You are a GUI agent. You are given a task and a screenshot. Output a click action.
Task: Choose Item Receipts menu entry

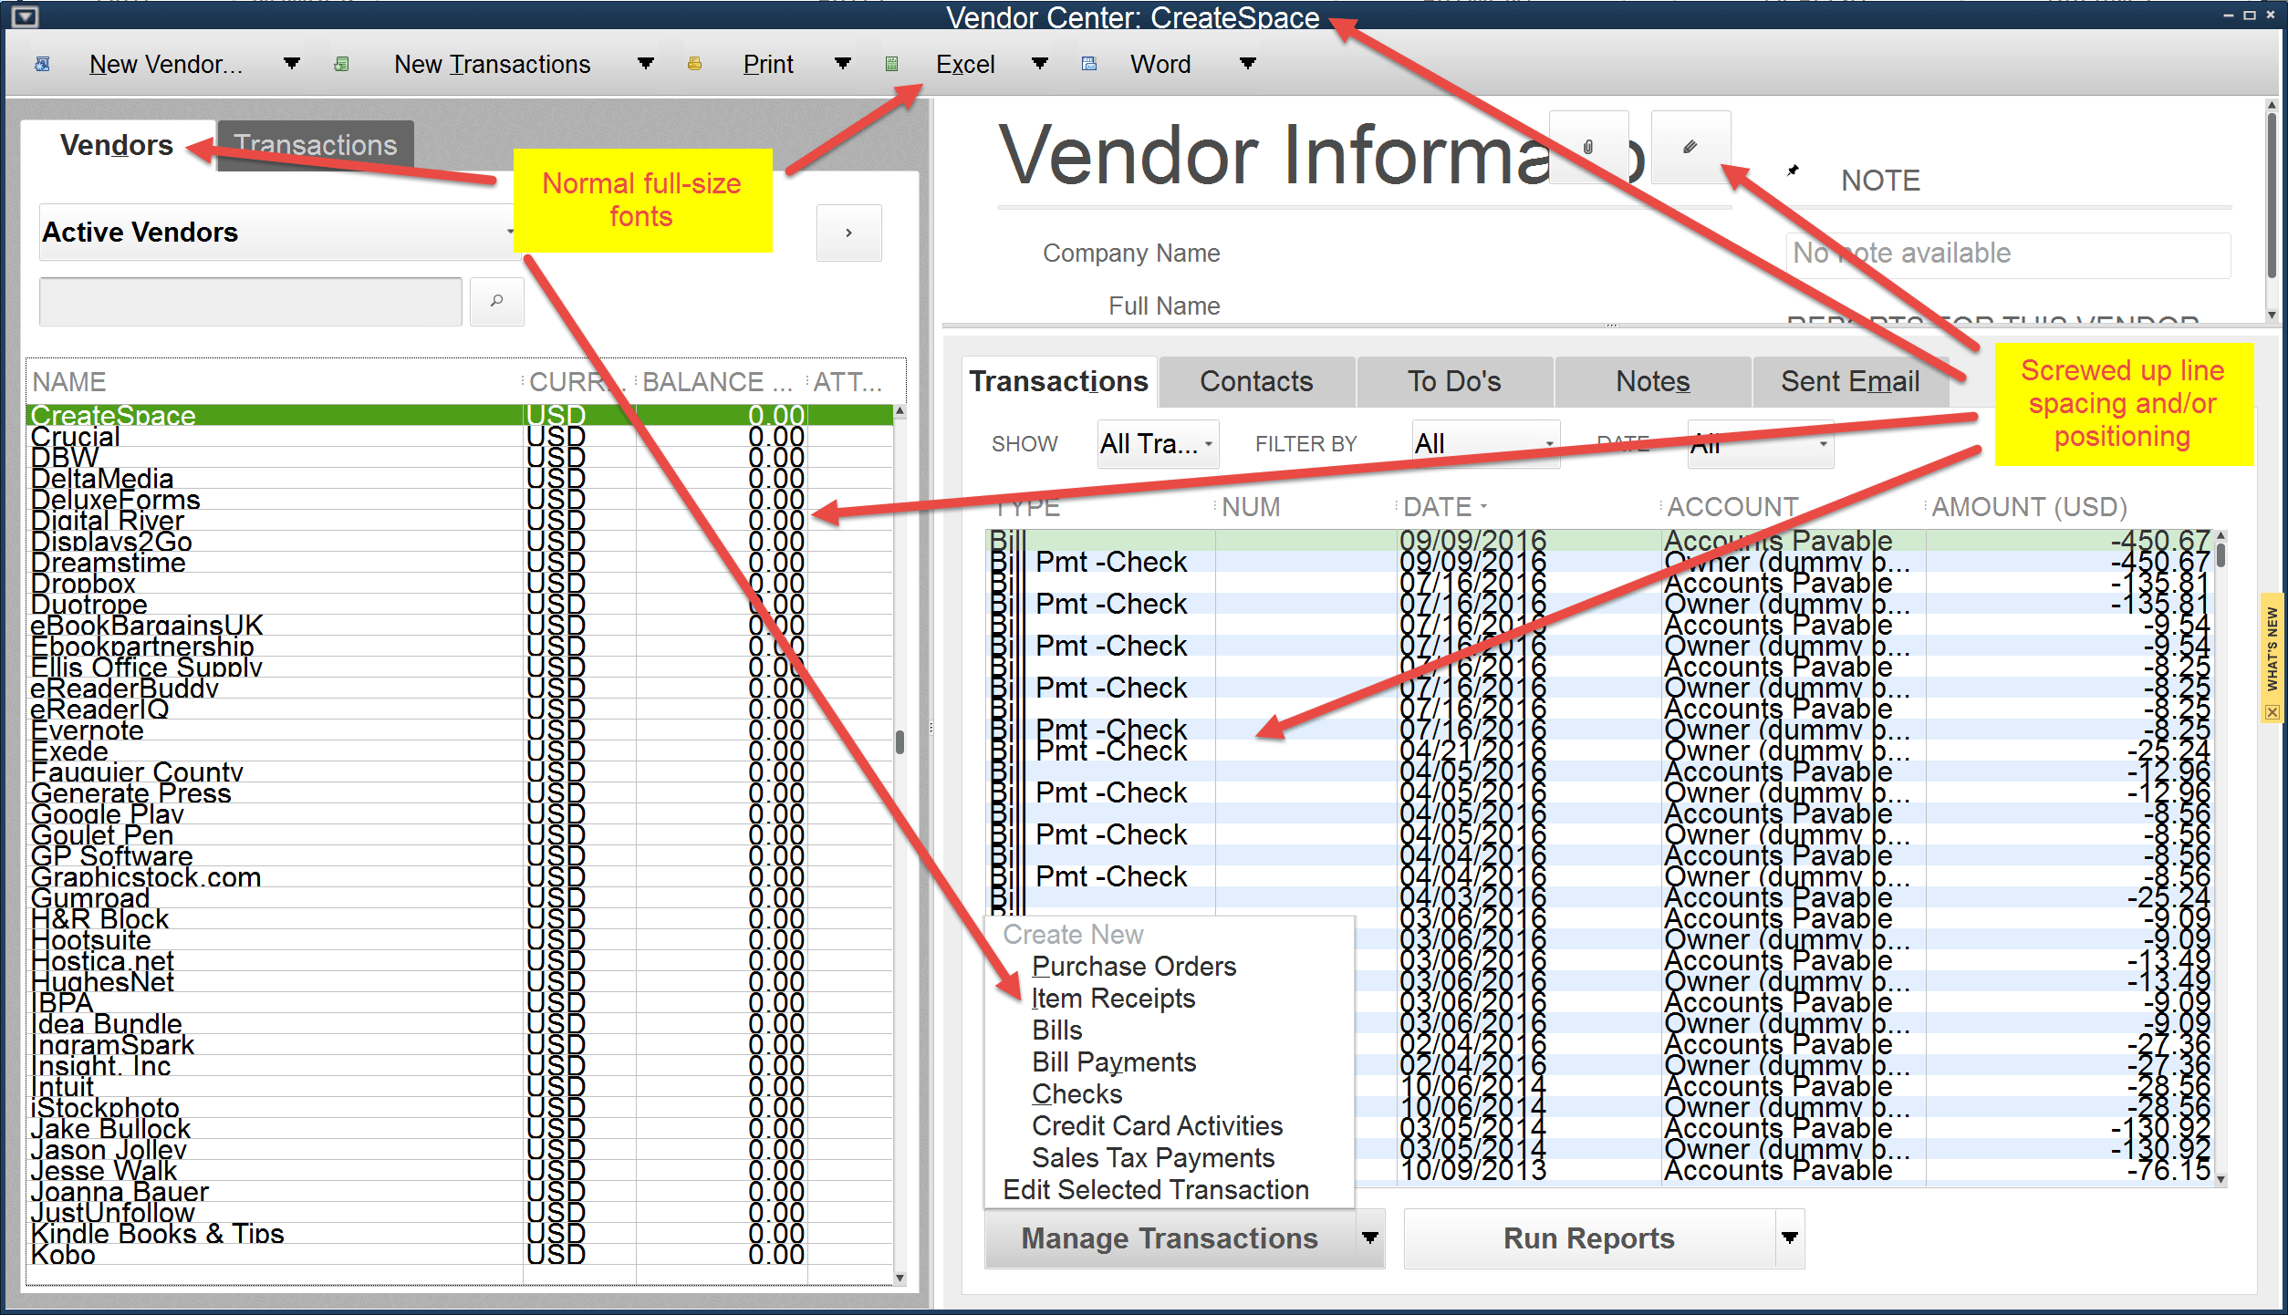[1113, 999]
